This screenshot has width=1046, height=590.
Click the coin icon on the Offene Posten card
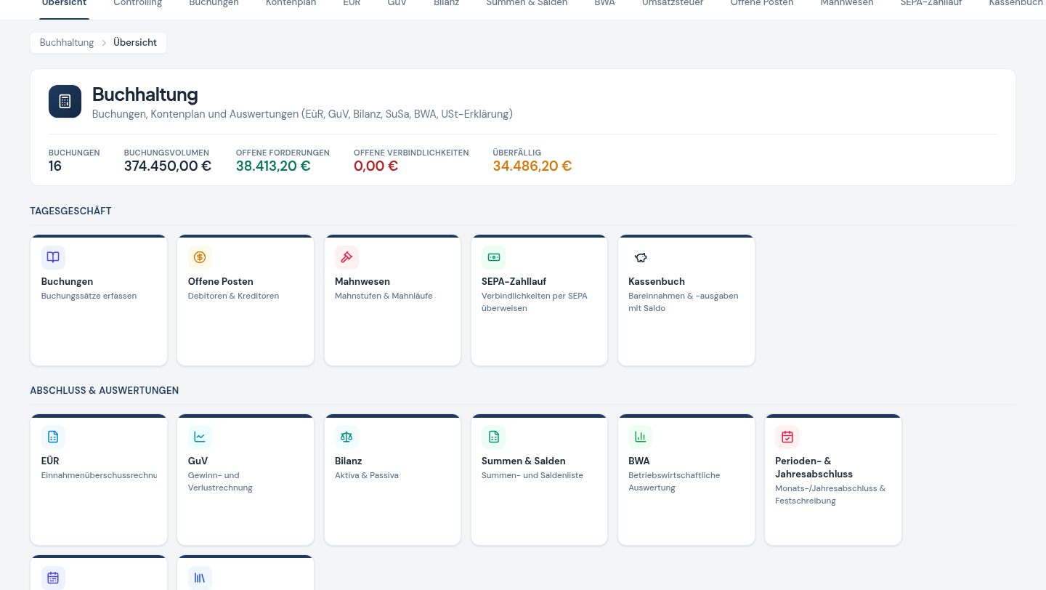[x=200, y=257]
